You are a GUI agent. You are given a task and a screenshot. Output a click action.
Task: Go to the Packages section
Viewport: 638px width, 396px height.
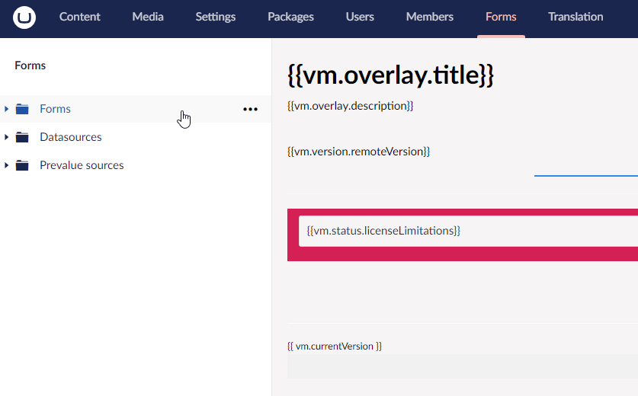[x=290, y=17]
